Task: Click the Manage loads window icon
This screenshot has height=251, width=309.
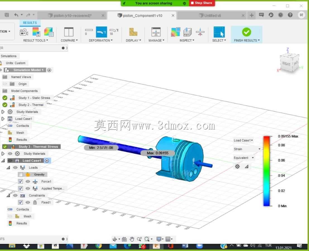Action: pos(156,32)
